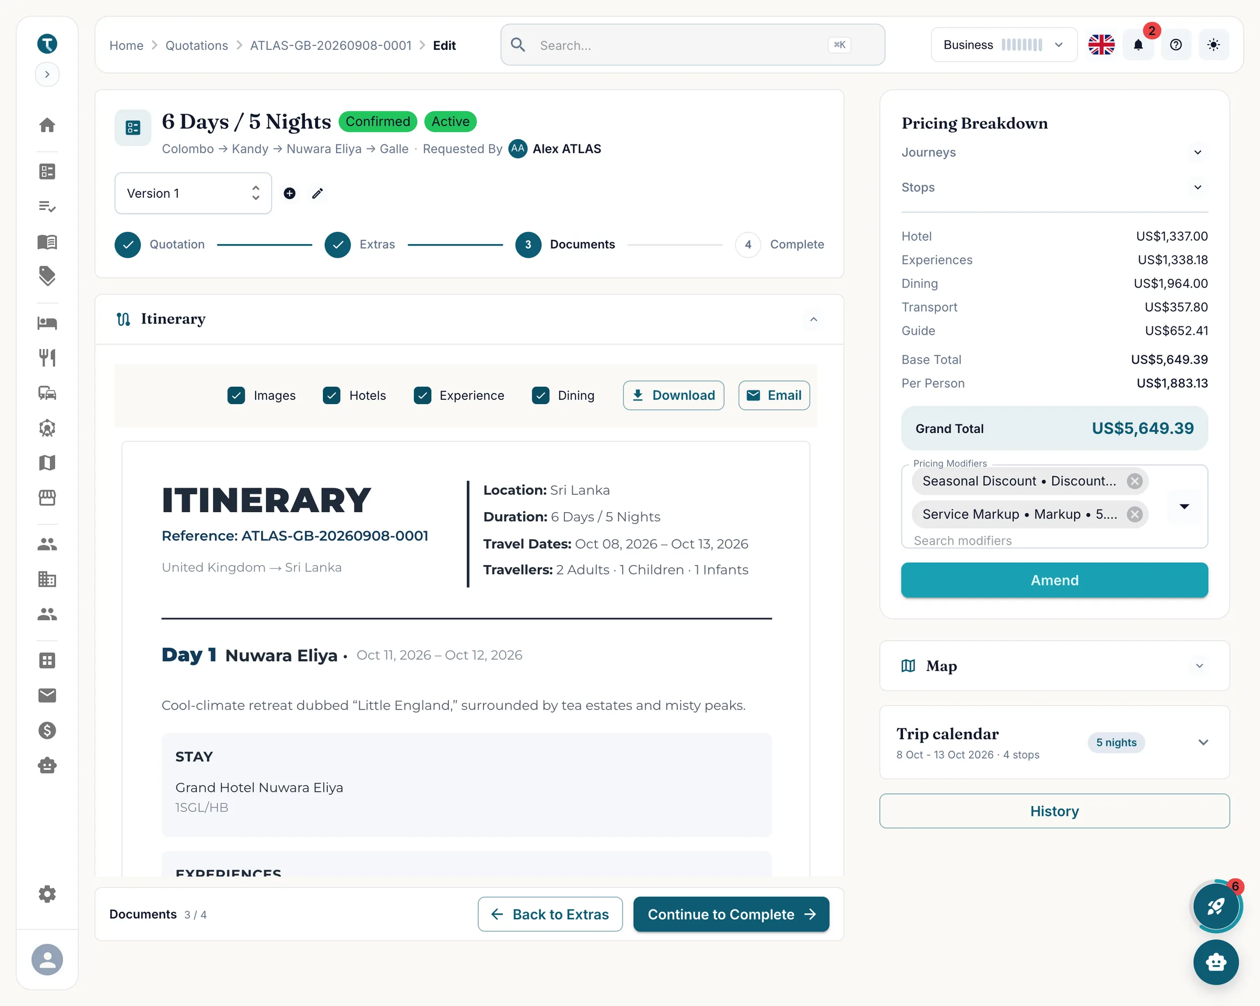Edit version name with pencil icon
1260x1006 pixels.
pyautogui.click(x=317, y=193)
